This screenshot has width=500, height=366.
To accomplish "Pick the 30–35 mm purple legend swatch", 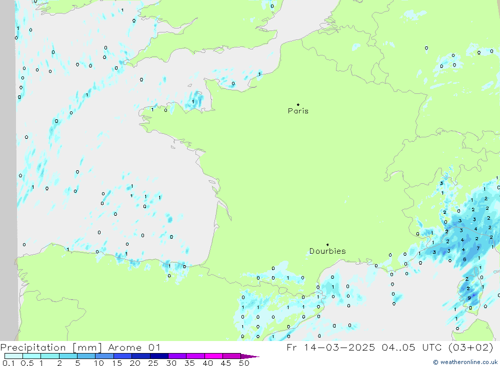I will 177,356.
